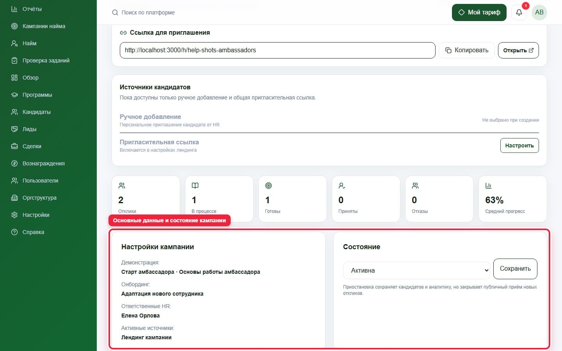Image resolution: width=562 pixels, height=351 pixels.
Task: Click the Адаптация нового сотрудника text
Action: pyautogui.click(x=162, y=294)
